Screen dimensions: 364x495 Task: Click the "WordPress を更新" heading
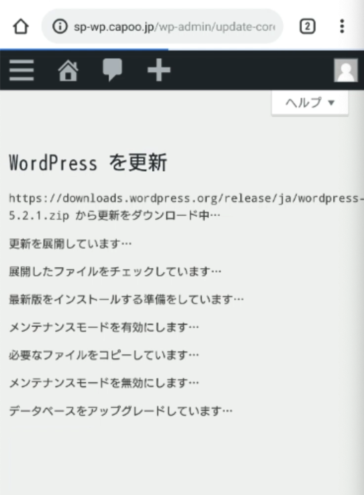click(x=88, y=163)
